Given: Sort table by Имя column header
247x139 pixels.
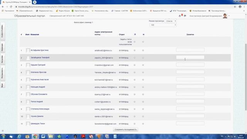Looking at the screenshot, I should point(27,34).
